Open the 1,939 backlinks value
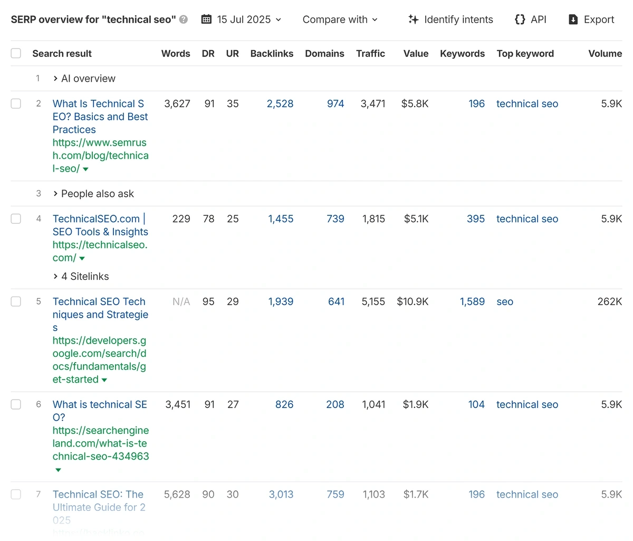 pos(281,302)
